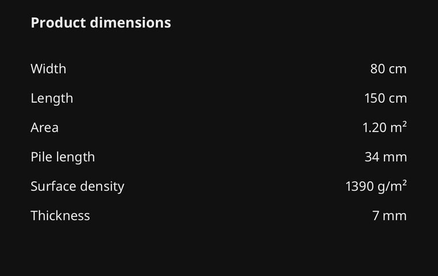
Task: Select the Pile length label
Action: (63, 157)
